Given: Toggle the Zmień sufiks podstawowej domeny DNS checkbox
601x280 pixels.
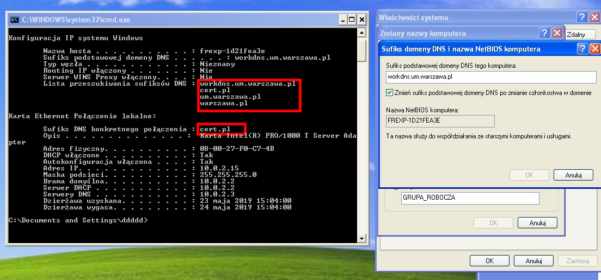Looking at the screenshot, I should coord(389,93).
